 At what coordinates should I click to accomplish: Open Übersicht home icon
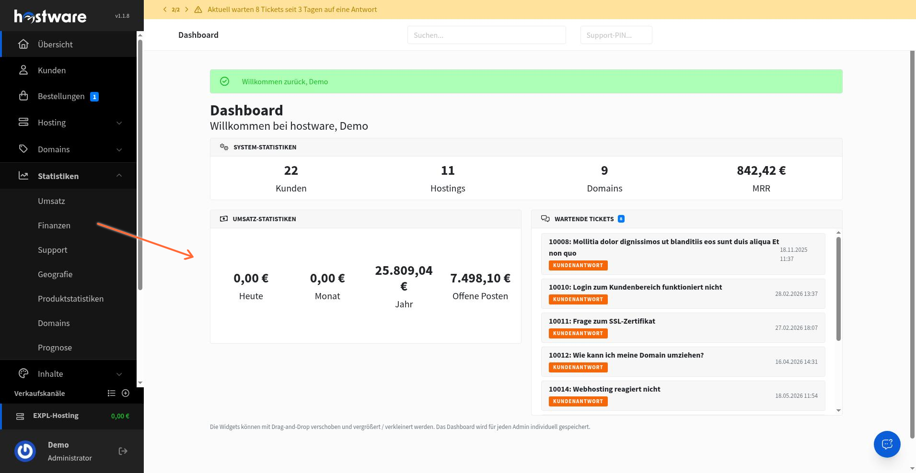pyautogui.click(x=23, y=44)
